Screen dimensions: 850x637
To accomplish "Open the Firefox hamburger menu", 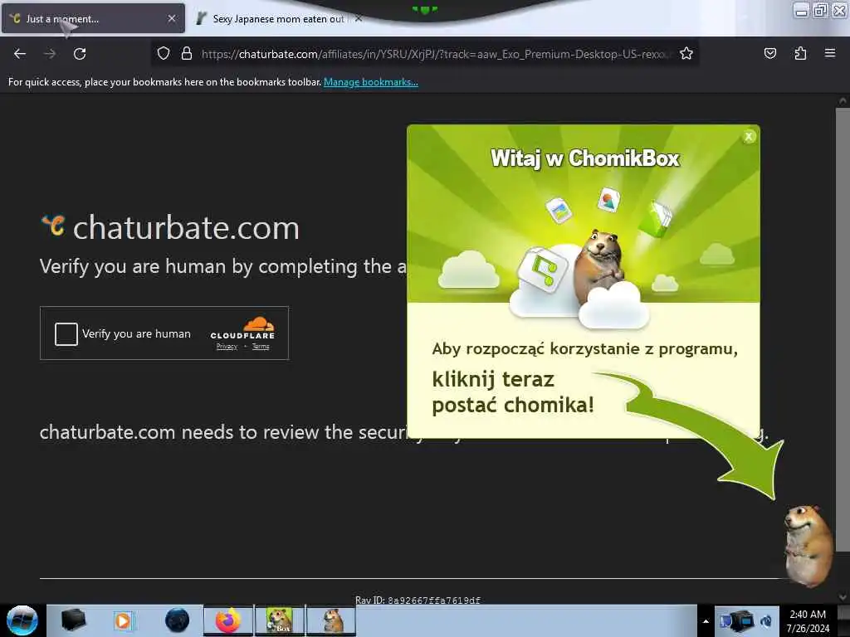I will click(x=830, y=53).
